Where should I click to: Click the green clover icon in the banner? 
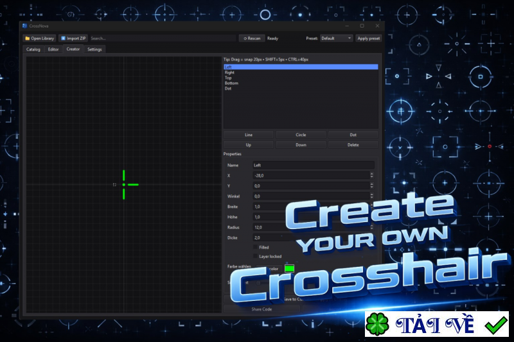pyautogui.click(x=377, y=324)
